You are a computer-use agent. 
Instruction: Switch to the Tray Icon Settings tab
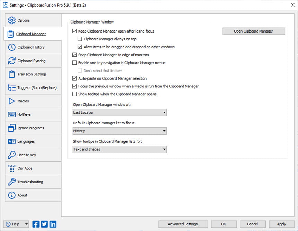pyautogui.click(x=33, y=74)
